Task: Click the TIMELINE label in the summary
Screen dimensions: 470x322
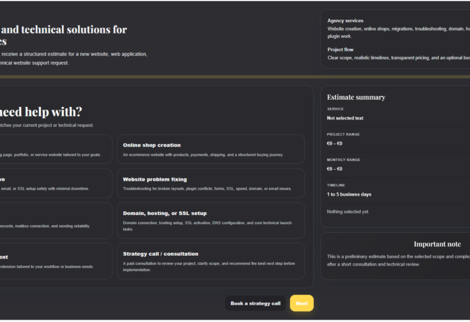Action: point(335,185)
